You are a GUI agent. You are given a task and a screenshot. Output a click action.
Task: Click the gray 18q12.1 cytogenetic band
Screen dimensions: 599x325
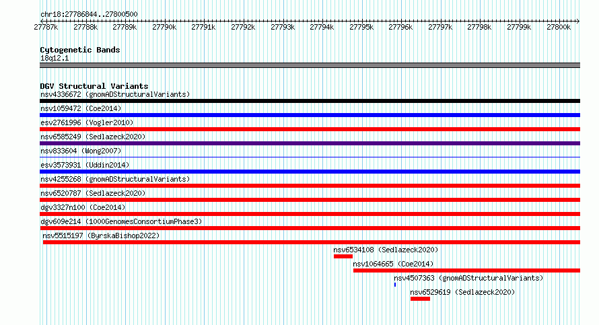(x=310, y=65)
